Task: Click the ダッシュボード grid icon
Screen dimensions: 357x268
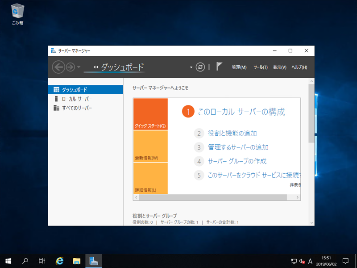Action: (56, 90)
